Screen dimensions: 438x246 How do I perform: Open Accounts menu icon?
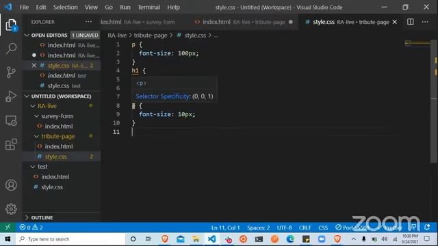(x=11, y=185)
